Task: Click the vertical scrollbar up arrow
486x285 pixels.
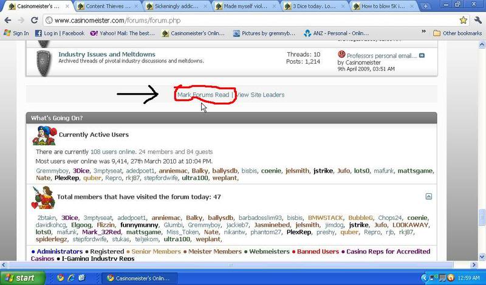Action: coord(482,45)
